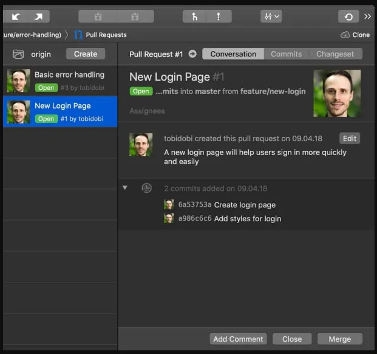Viewport: 377px width, 354px height.
Task: Click the Merge toolbar icon
Action: pos(194,16)
